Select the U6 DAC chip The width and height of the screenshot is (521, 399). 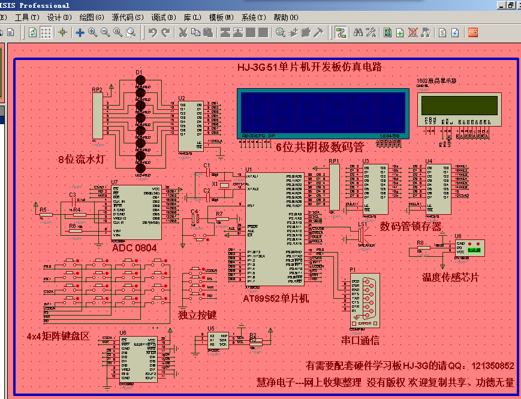(x=138, y=359)
